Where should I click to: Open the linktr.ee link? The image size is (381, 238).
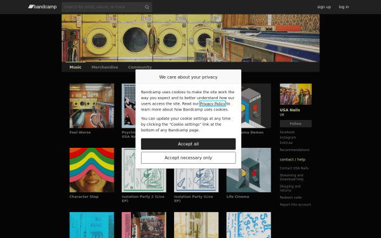[x=286, y=143]
